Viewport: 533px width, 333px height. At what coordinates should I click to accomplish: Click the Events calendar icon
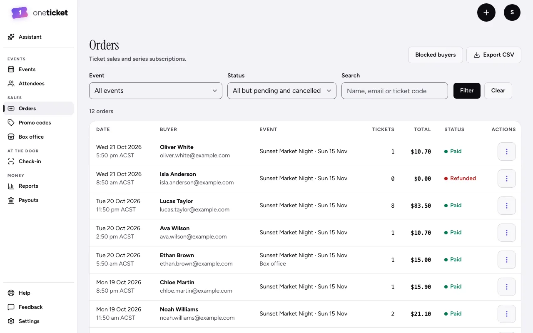(x=11, y=70)
